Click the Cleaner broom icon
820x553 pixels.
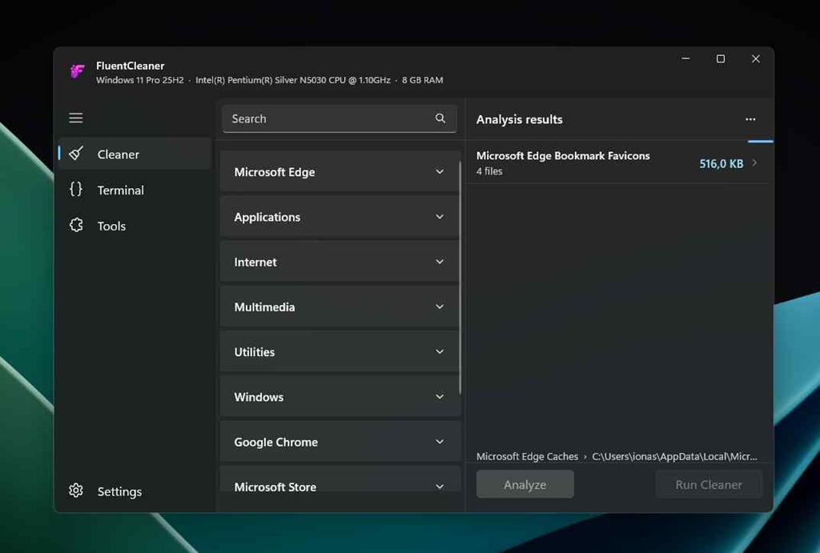76,154
